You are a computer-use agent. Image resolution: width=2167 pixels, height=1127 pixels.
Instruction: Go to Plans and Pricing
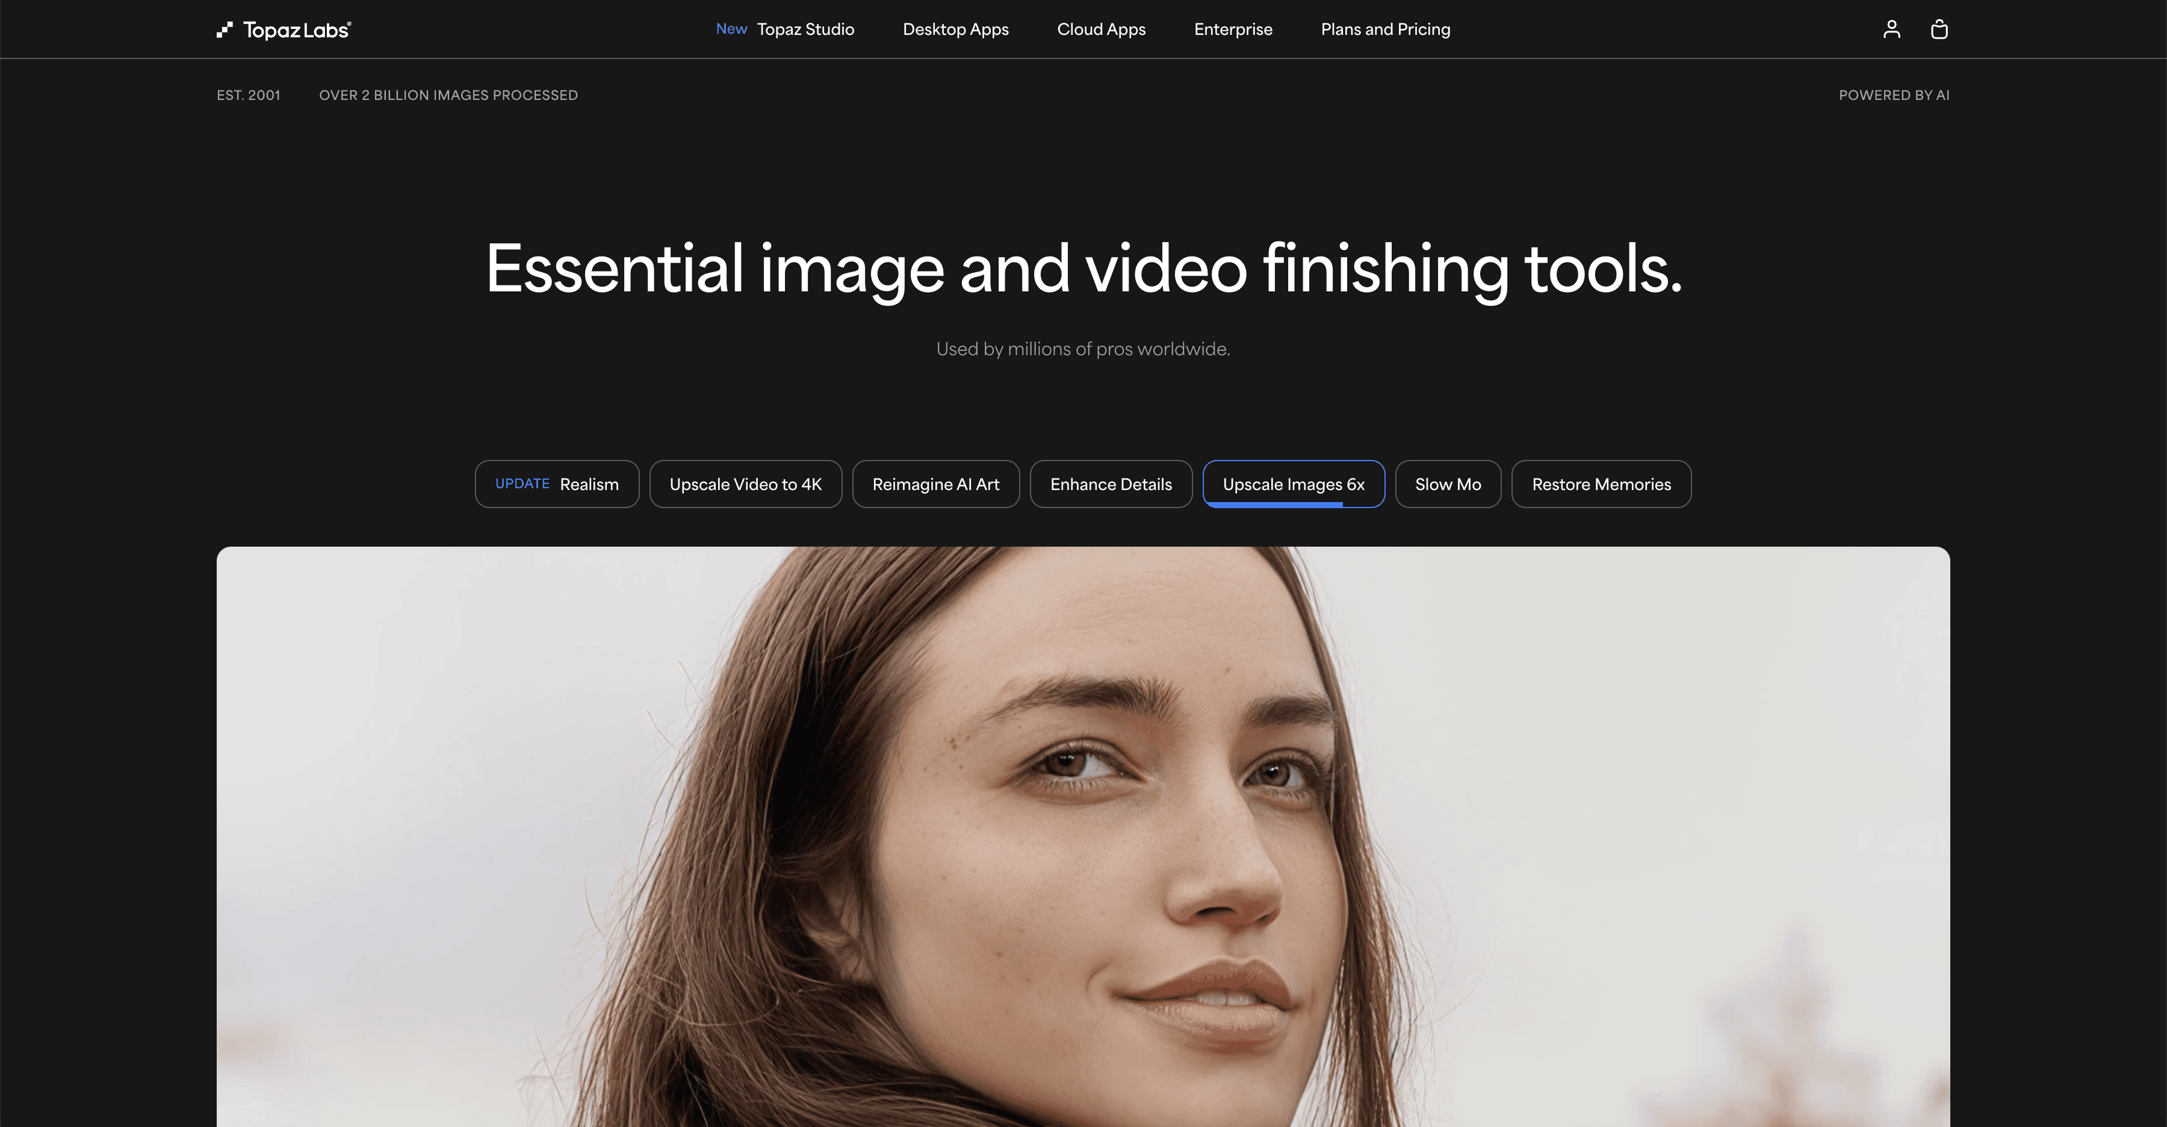click(x=1384, y=29)
